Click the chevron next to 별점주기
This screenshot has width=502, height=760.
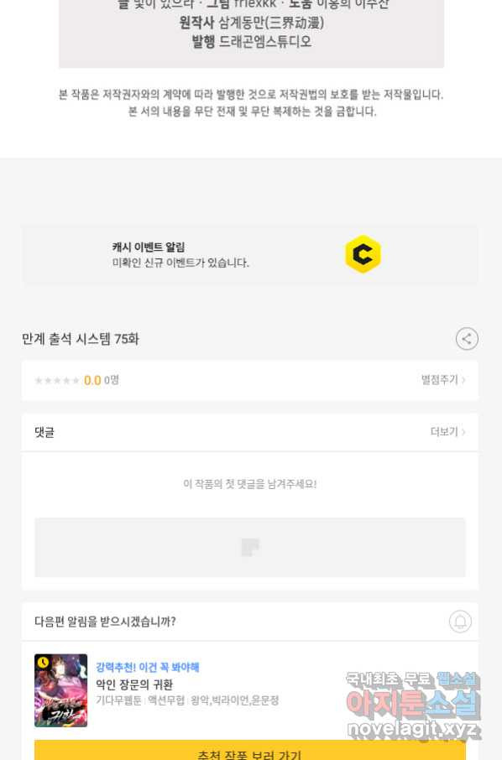[463, 380]
